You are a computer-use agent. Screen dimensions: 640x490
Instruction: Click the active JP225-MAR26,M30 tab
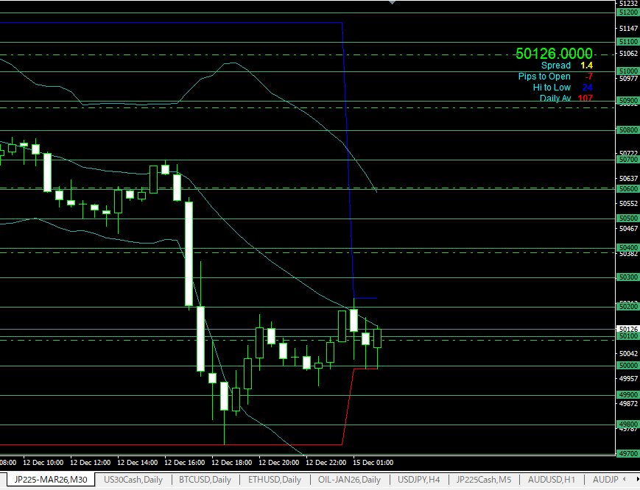point(51,480)
